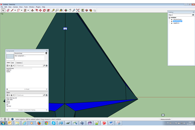195x130 pixels.
Task: Click the Paint Bucket tool
Action: click(61, 10)
